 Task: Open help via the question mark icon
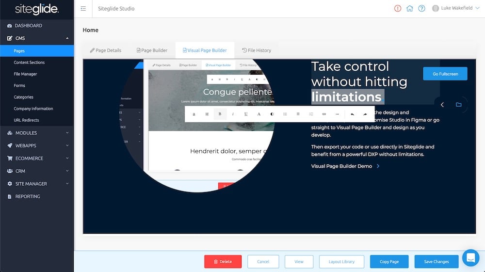(x=421, y=8)
